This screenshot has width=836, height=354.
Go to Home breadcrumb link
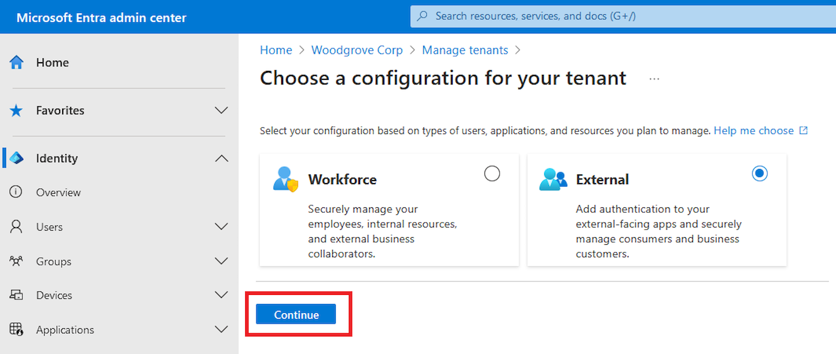pyautogui.click(x=276, y=50)
